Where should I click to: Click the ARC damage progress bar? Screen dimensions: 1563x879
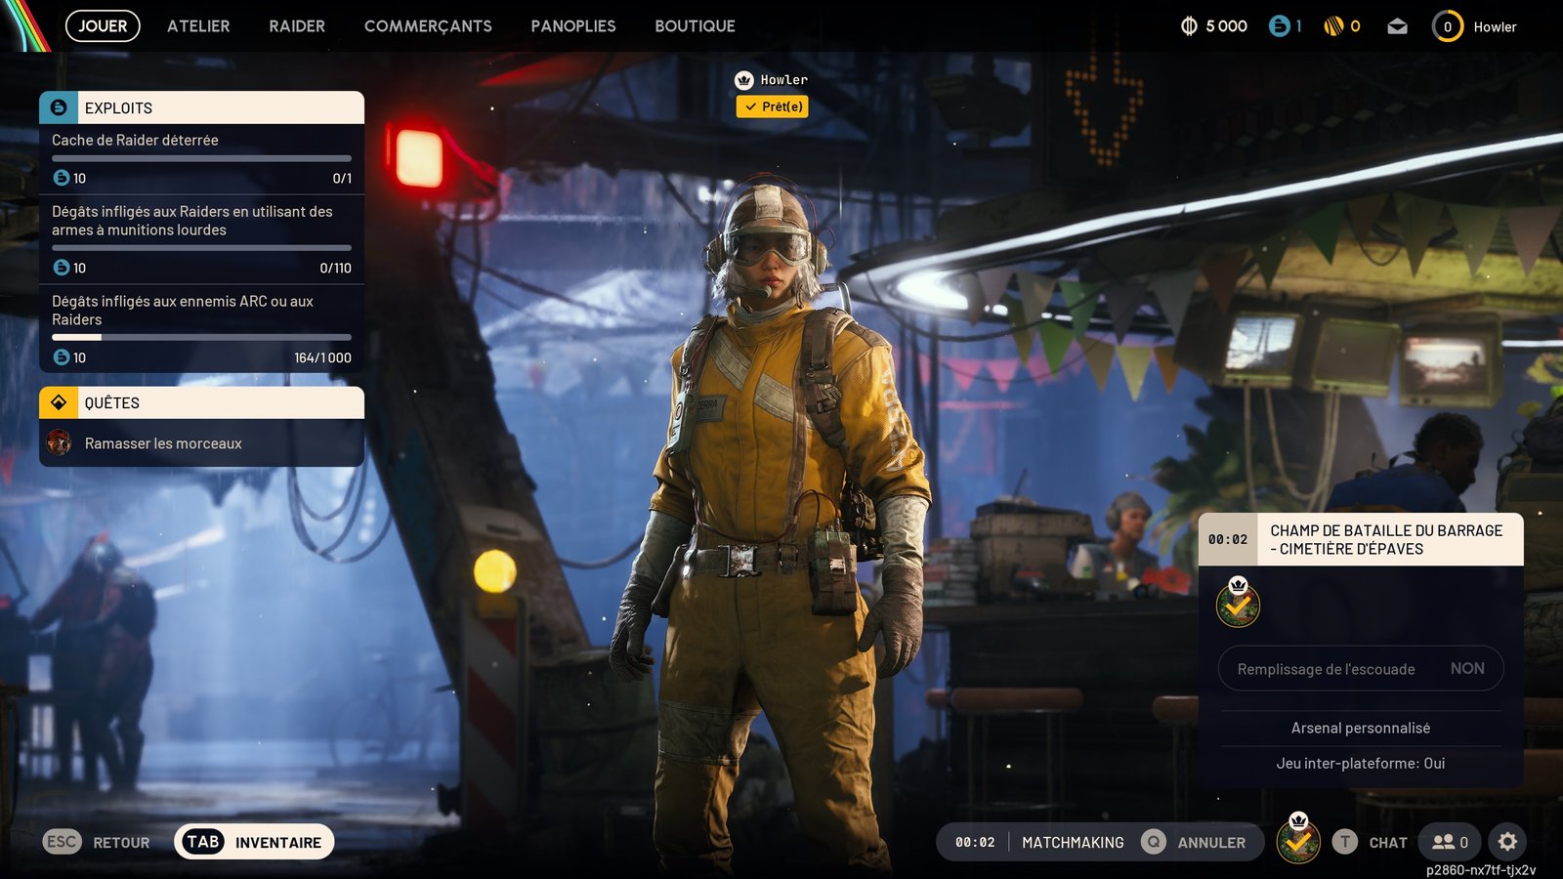pos(201,337)
